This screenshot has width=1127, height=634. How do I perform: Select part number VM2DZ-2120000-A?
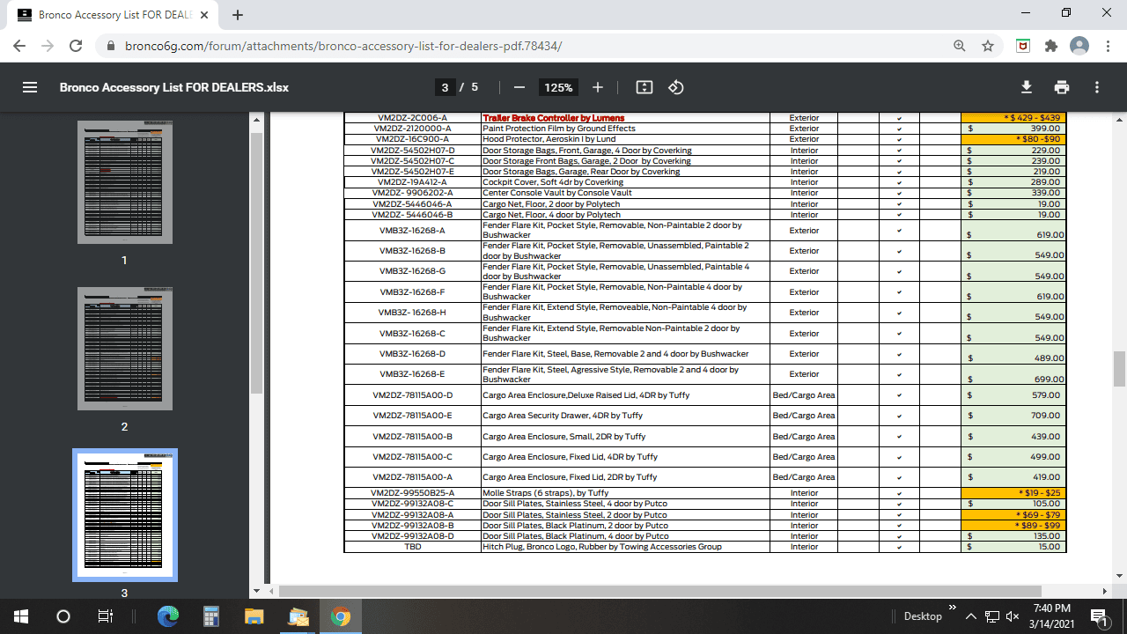click(x=412, y=129)
